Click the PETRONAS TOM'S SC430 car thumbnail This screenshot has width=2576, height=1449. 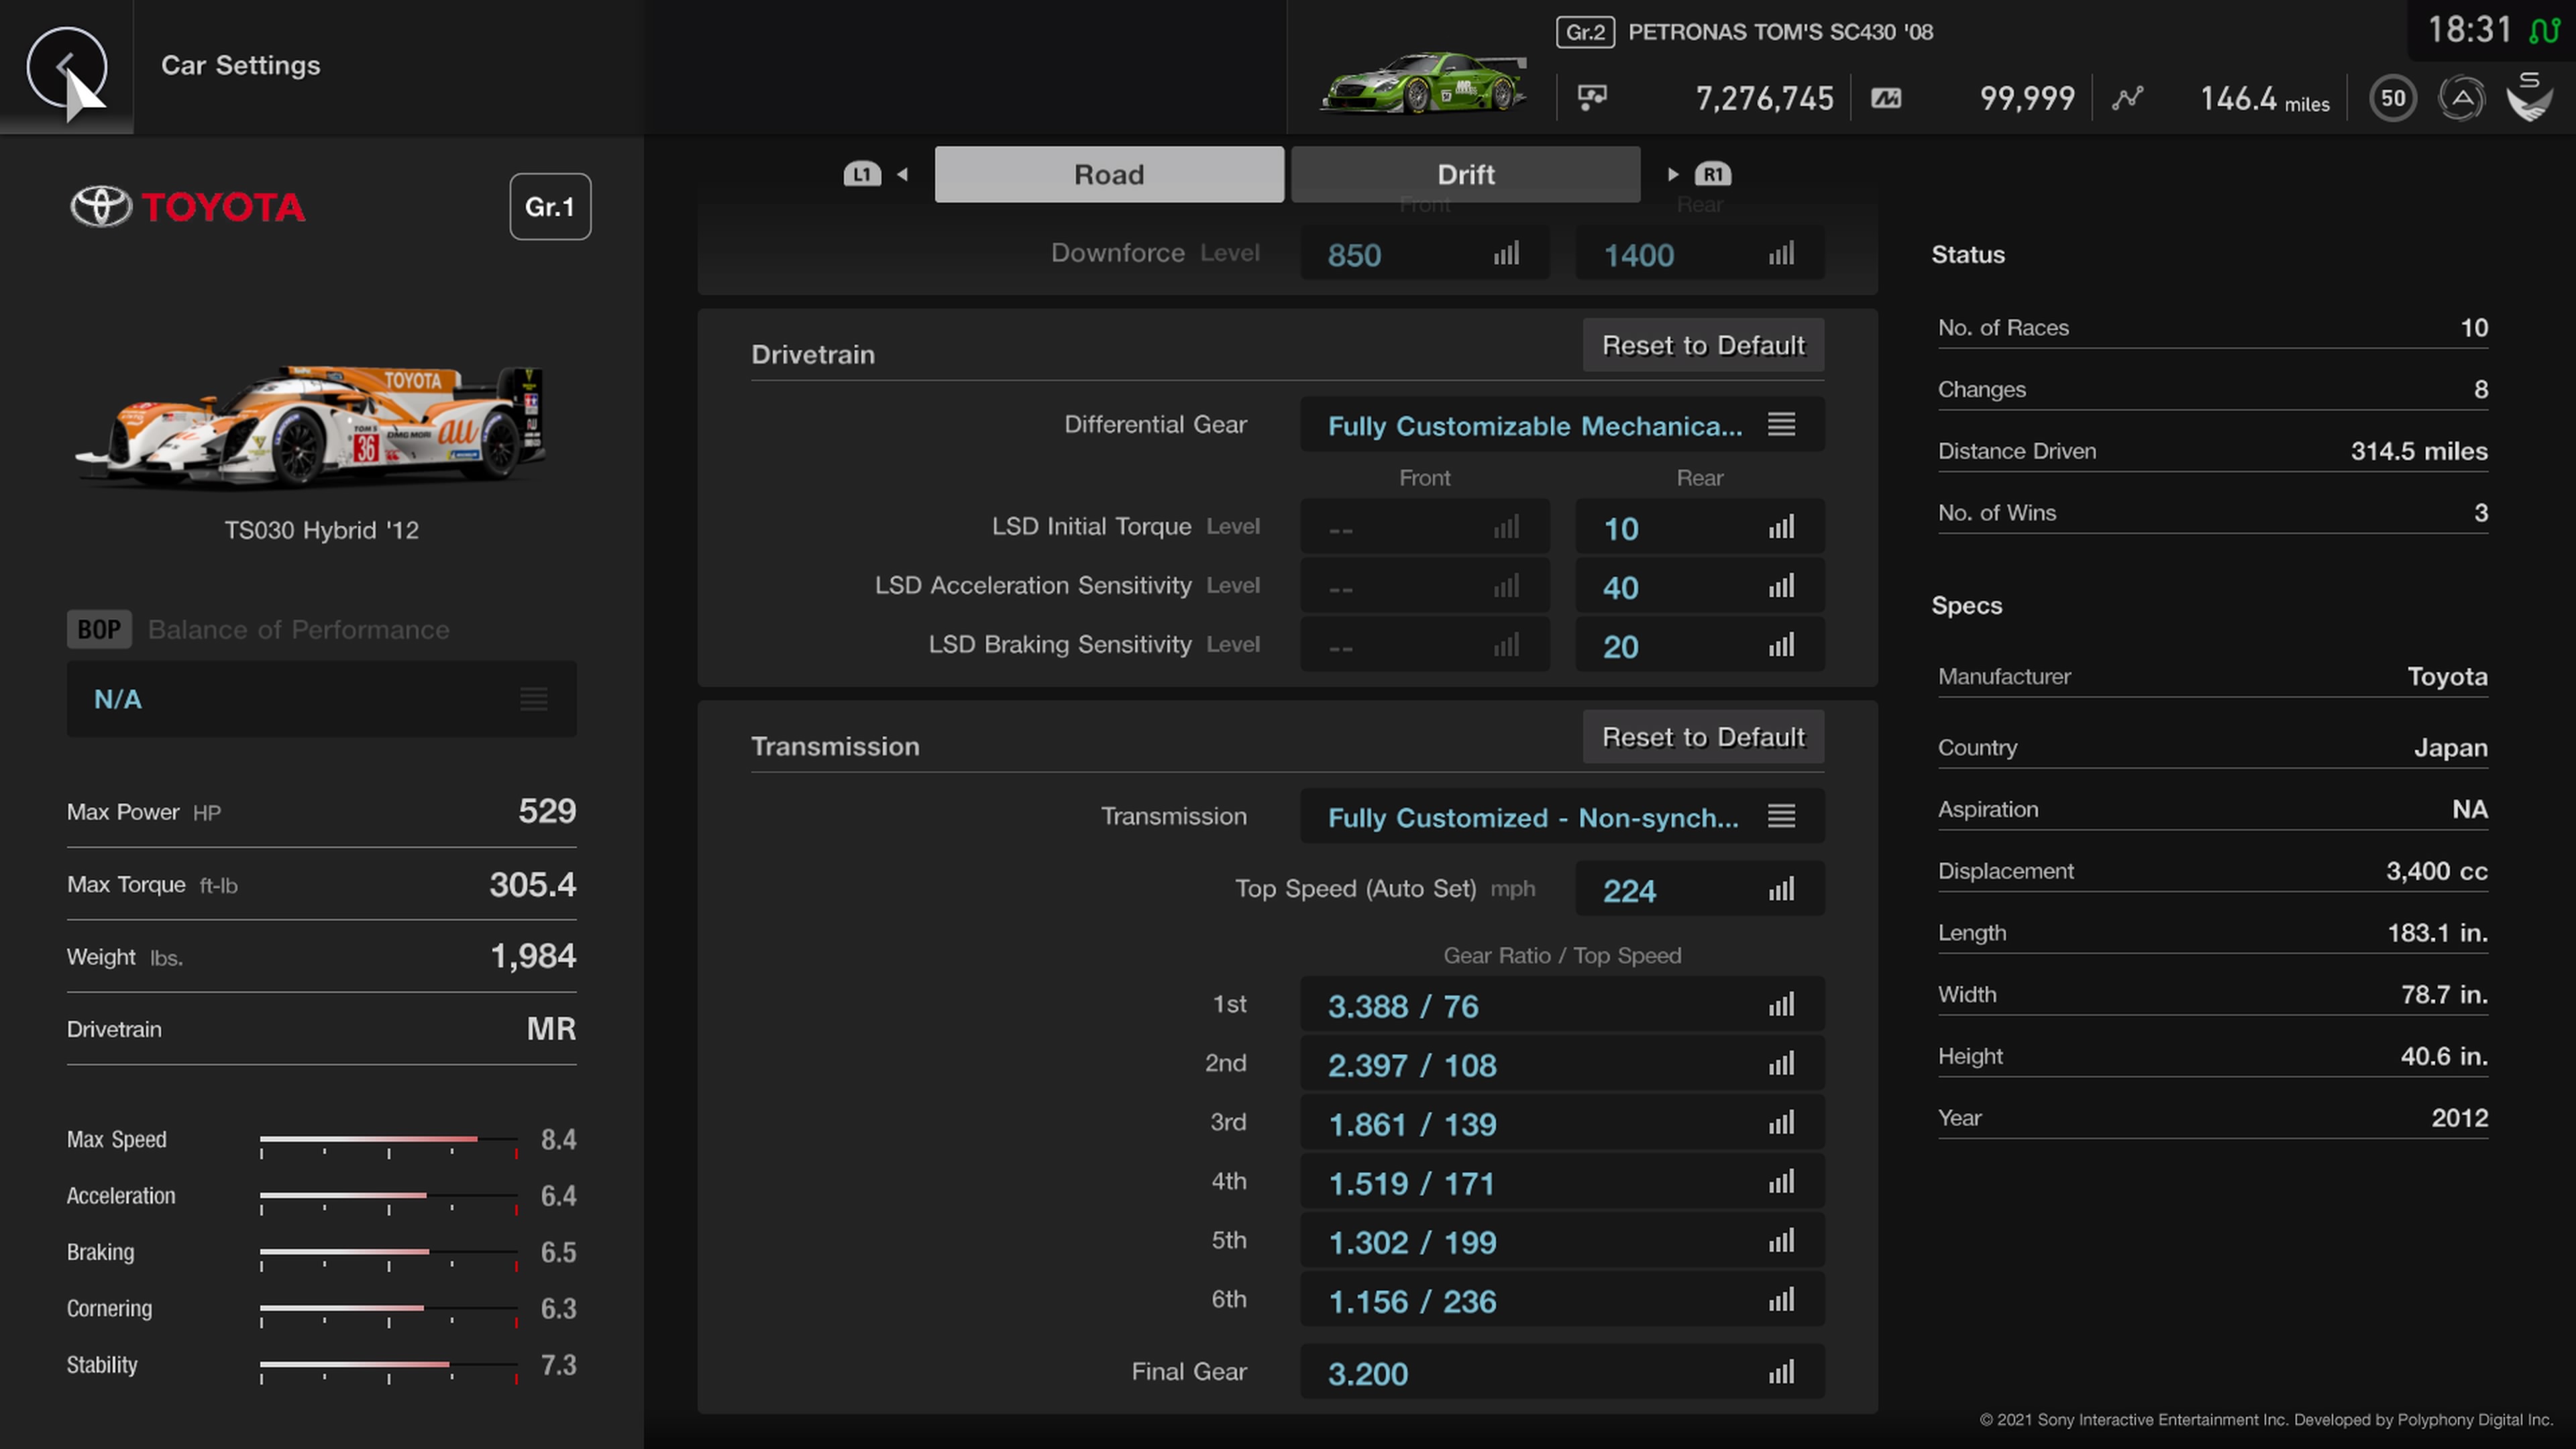point(1423,83)
